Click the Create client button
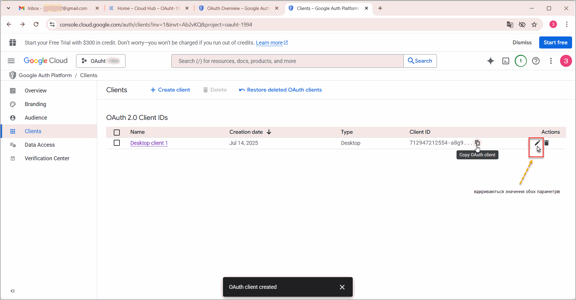 170,90
